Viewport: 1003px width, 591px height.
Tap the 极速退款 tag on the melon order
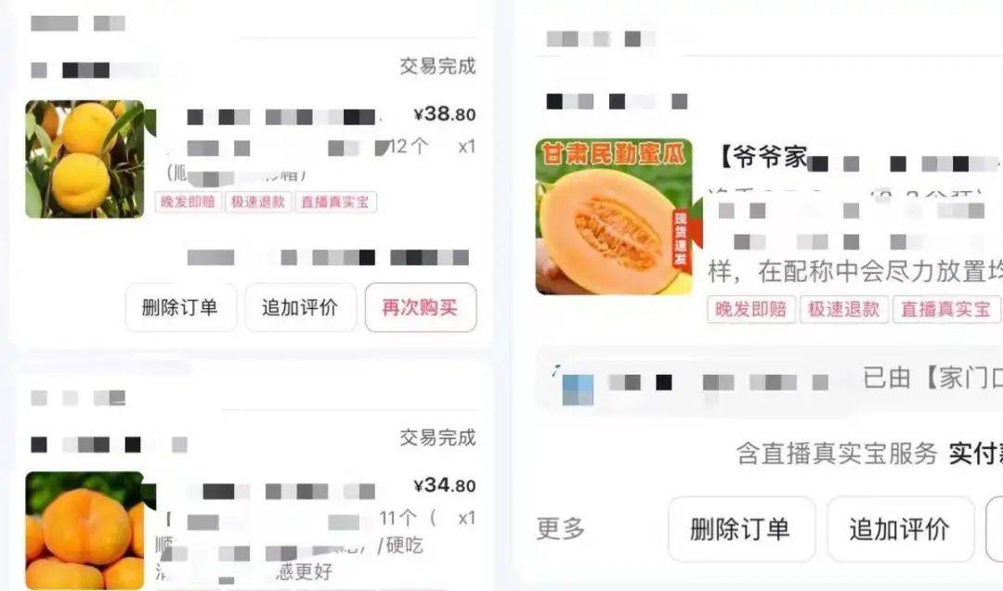click(x=844, y=309)
